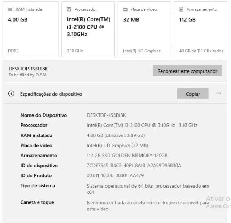Copy the device specifications with Copiar

click(x=193, y=94)
